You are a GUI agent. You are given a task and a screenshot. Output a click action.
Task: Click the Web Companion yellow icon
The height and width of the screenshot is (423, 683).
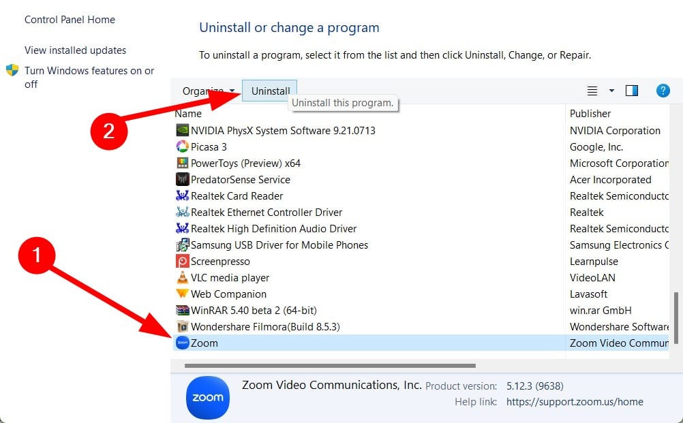[182, 294]
